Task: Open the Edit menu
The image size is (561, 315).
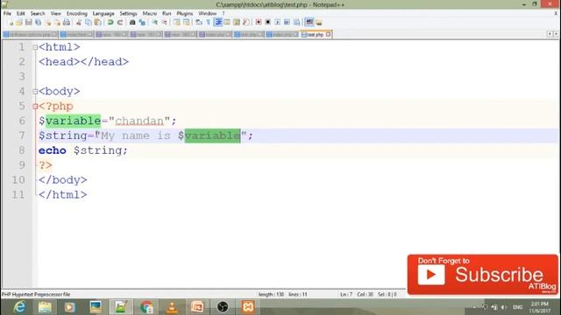Action: [21, 14]
